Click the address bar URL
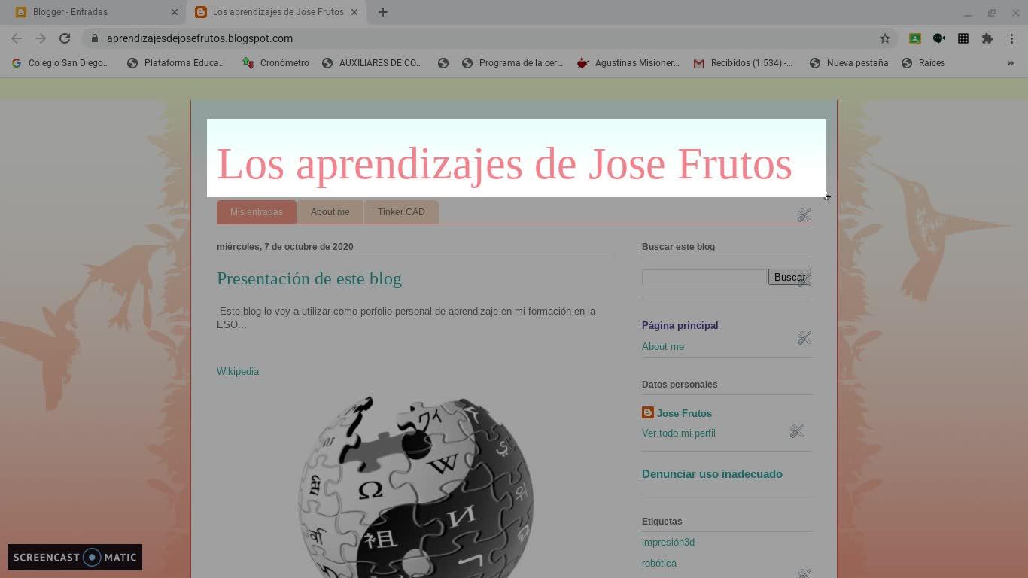The width and height of the screenshot is (1028, 578). point(199,38)
